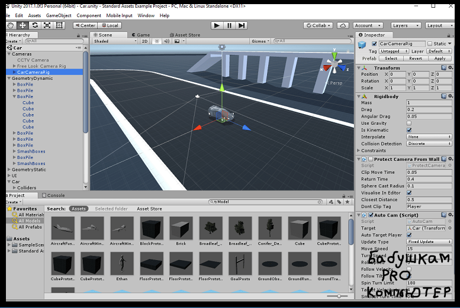
Task: Toggle pivot Center button
Action: click(85, 25)
